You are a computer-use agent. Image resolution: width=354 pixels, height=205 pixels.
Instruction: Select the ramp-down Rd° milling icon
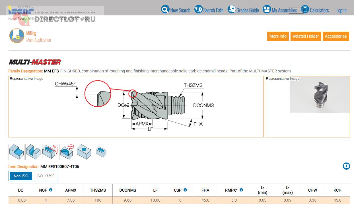50,152
